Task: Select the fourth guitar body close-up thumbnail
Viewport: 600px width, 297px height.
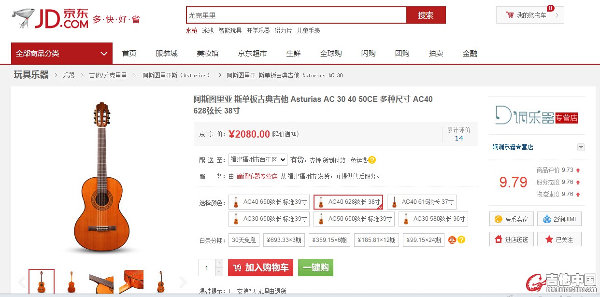Action: tap(131, 282)
